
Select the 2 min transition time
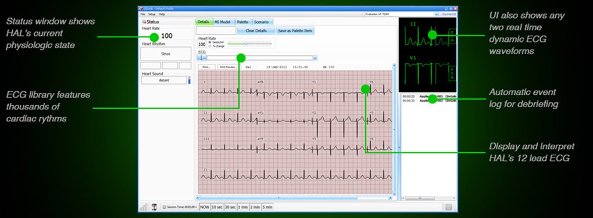[255, 207]
